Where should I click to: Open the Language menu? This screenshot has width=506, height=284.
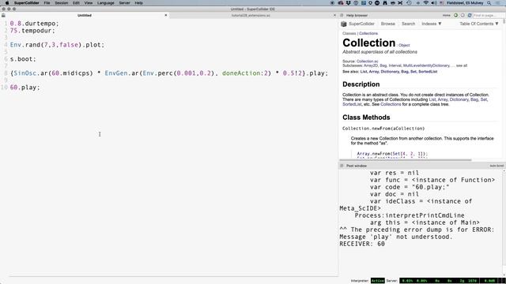[x=106, y=3]
